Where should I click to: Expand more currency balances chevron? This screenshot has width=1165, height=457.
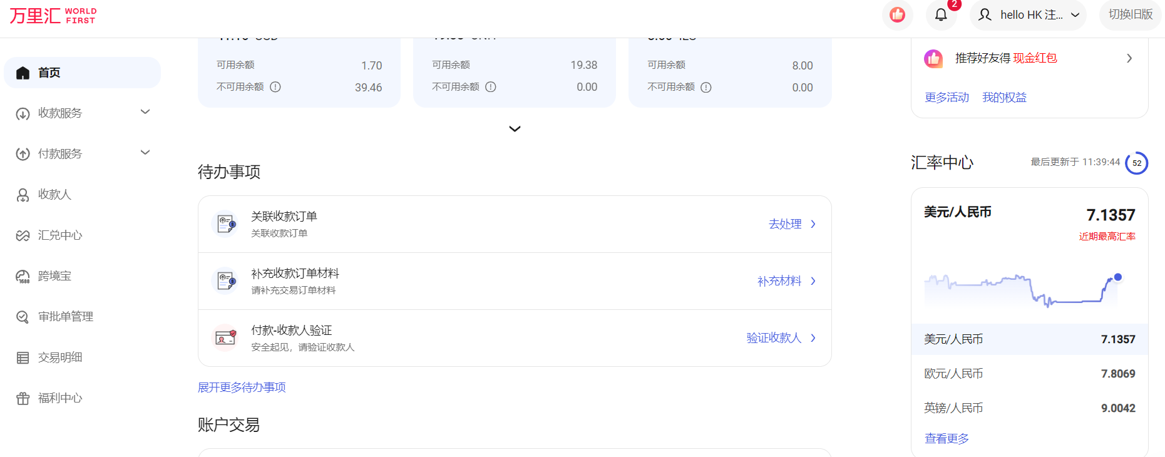[515, 129]
